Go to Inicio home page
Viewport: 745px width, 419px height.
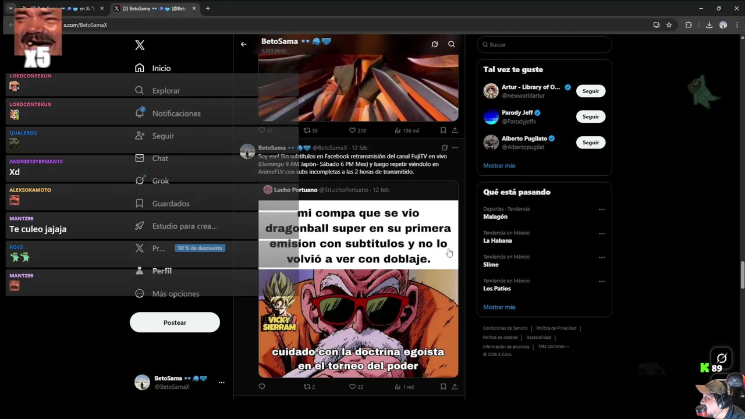coord(153,68)
